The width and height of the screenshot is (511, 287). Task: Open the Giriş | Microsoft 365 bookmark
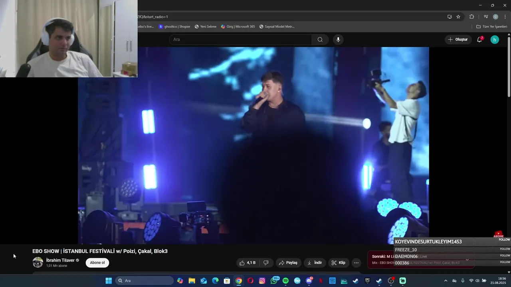tap(238, 27)
